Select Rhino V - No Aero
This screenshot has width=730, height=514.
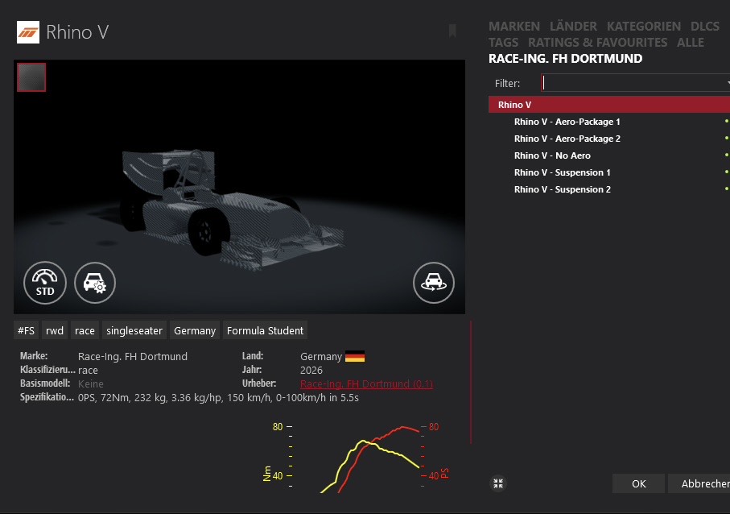coord(552,155)
